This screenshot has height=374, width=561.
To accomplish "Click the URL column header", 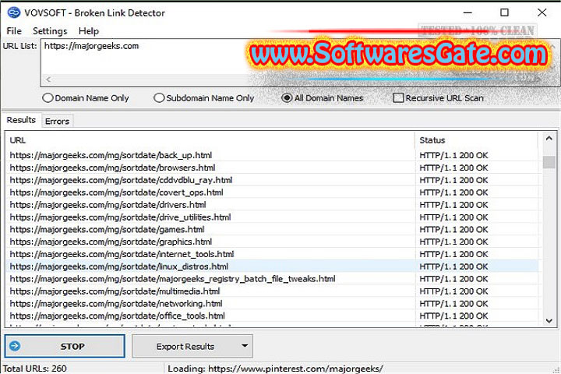I will pyautogui.click(x=210, y=140).
